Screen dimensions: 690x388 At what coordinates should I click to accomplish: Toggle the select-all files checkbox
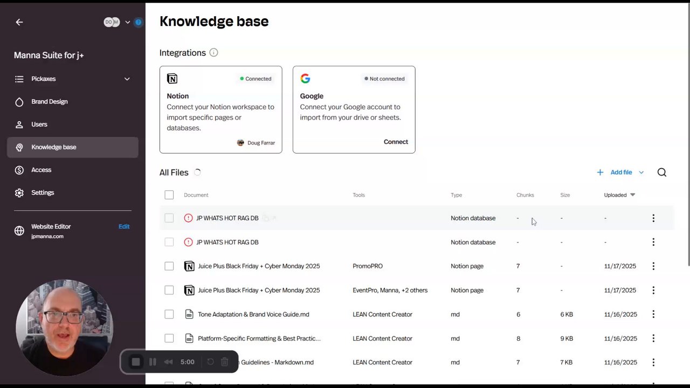(x=169, y=195)
